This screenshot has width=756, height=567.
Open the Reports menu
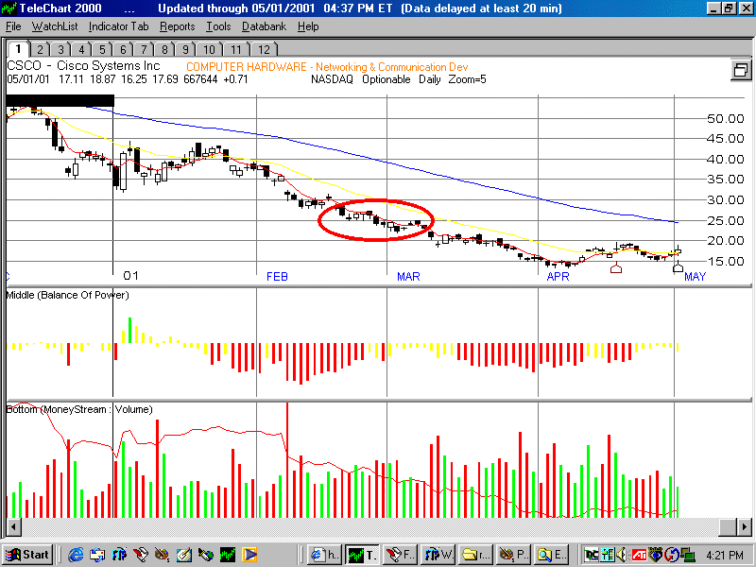click(177, 26)
